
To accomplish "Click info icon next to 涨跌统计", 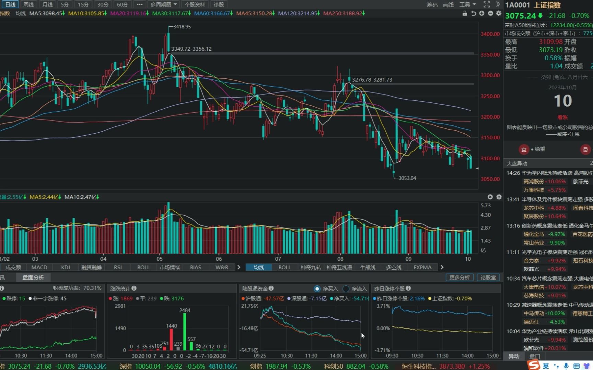I will tap(134, 288).
